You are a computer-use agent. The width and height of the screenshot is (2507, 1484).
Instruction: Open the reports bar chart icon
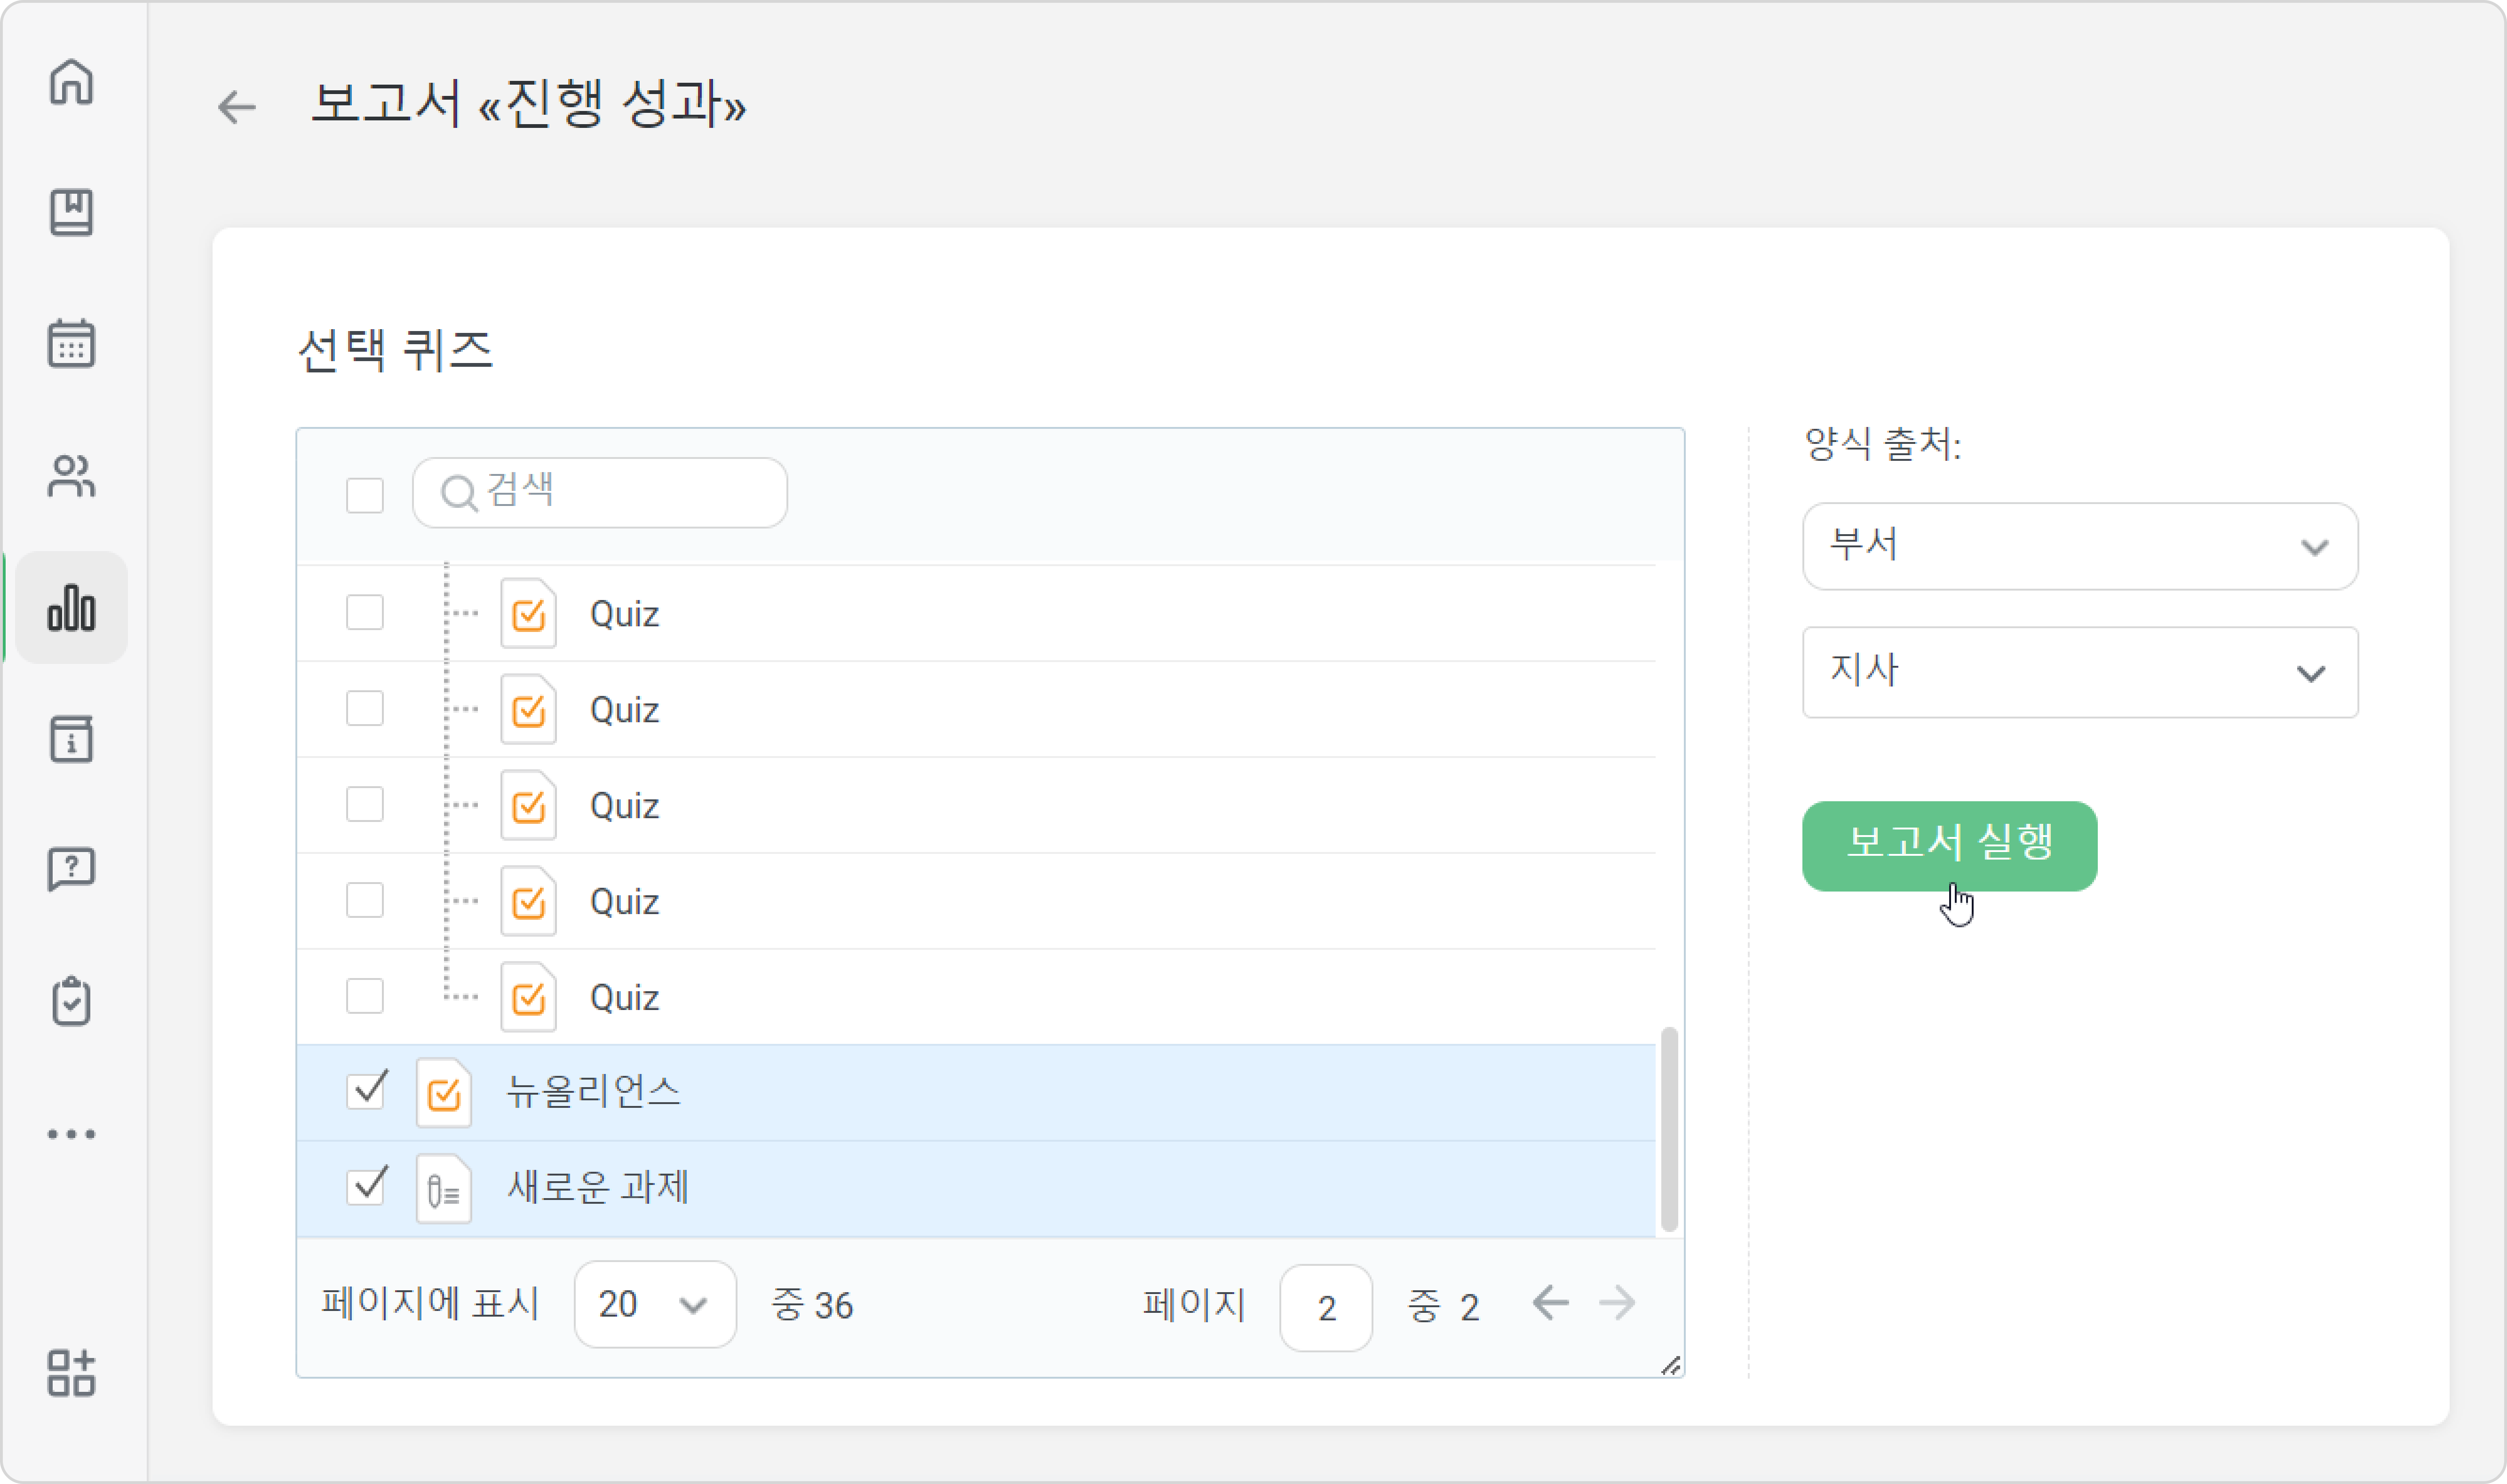(71, 607)
